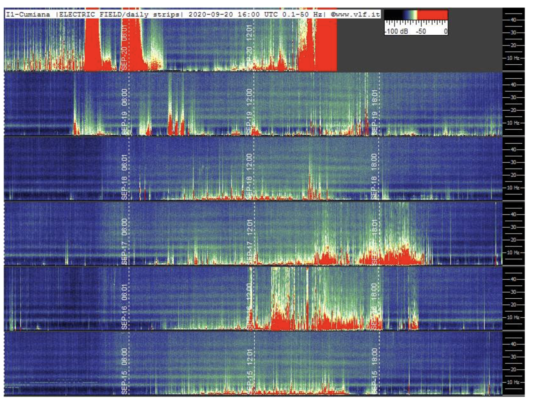Click the SEP-17 18:01 time marker
The width and height of the screenshot is (549, 405).
374,241
